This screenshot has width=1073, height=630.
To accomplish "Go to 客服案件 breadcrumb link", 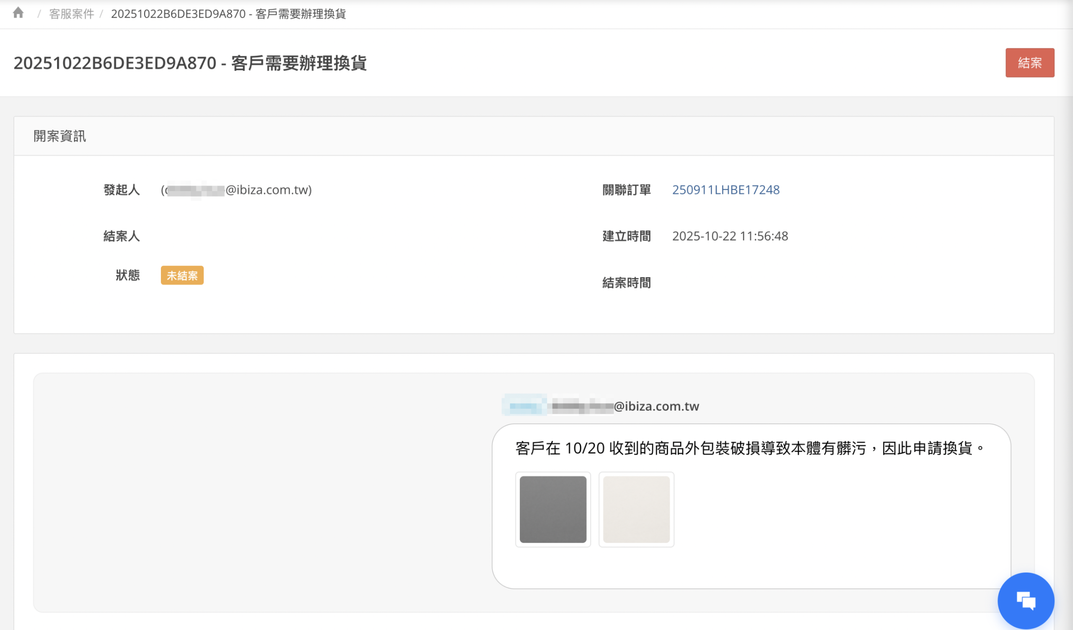I will pyautogui.click(x=72, y=14).
